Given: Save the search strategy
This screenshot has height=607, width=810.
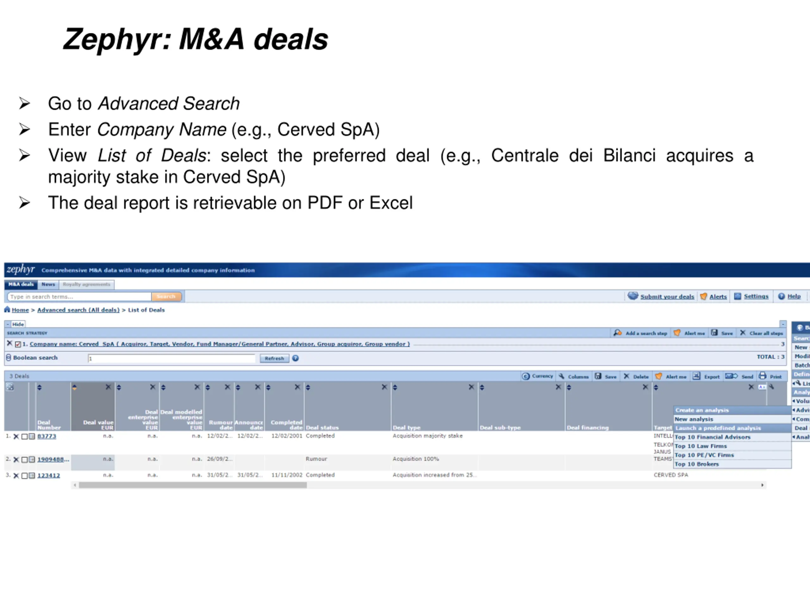Looking at the screenshot, I should tap(722, 333).
